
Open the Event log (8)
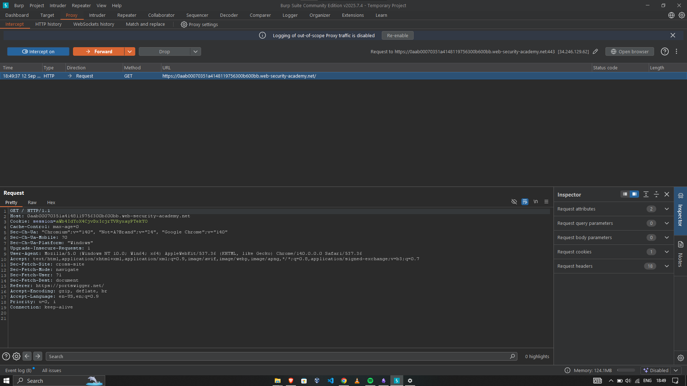pyautogui.click(x=19, y=370)
